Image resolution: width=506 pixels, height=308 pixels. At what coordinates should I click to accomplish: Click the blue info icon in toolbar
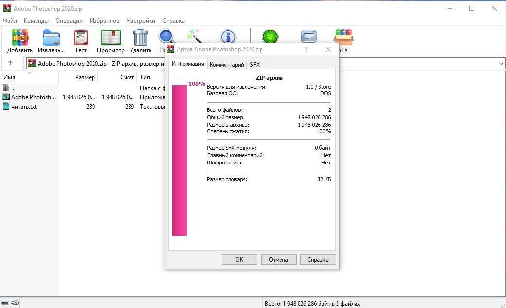(x=228, y=36)
